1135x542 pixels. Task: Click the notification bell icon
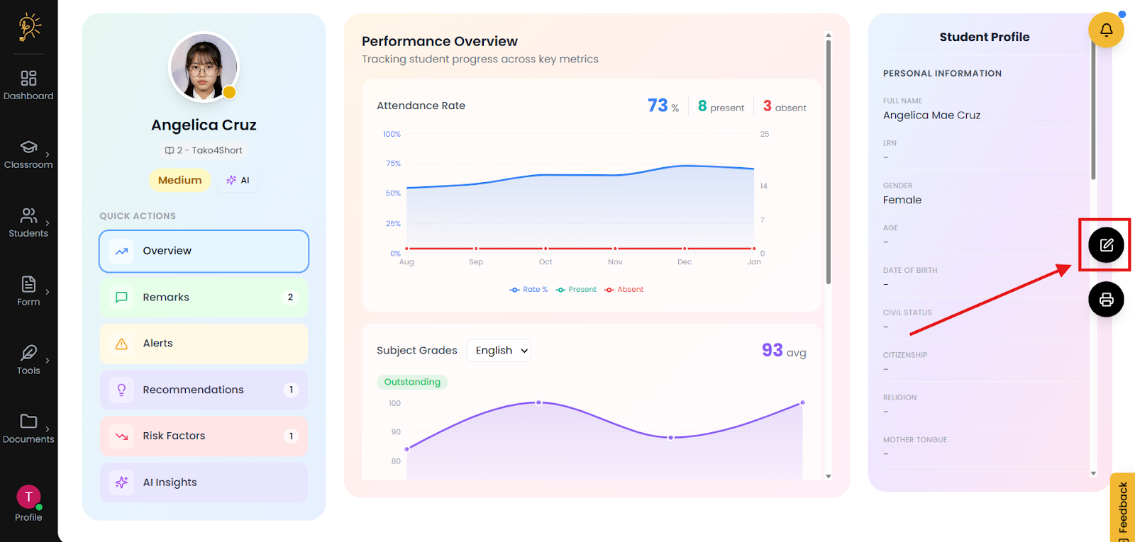tap(1106, 30)
